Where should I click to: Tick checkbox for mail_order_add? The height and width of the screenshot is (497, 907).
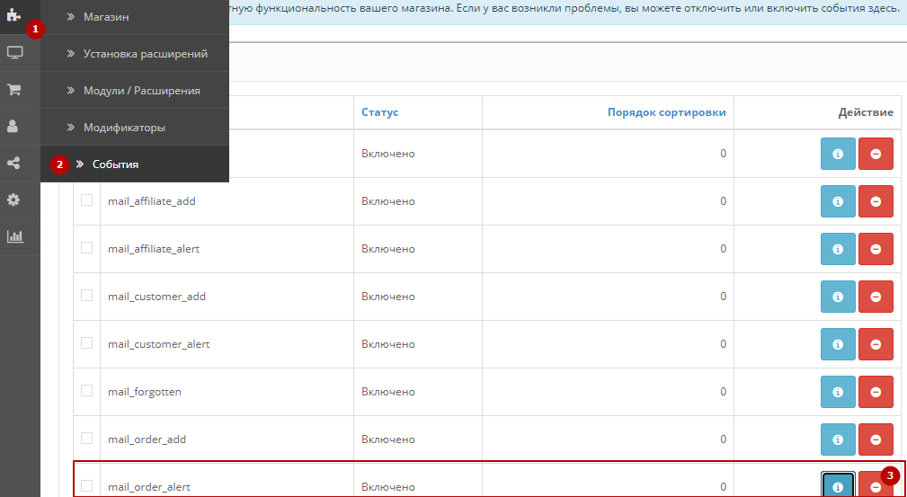(x=87, y=439)
